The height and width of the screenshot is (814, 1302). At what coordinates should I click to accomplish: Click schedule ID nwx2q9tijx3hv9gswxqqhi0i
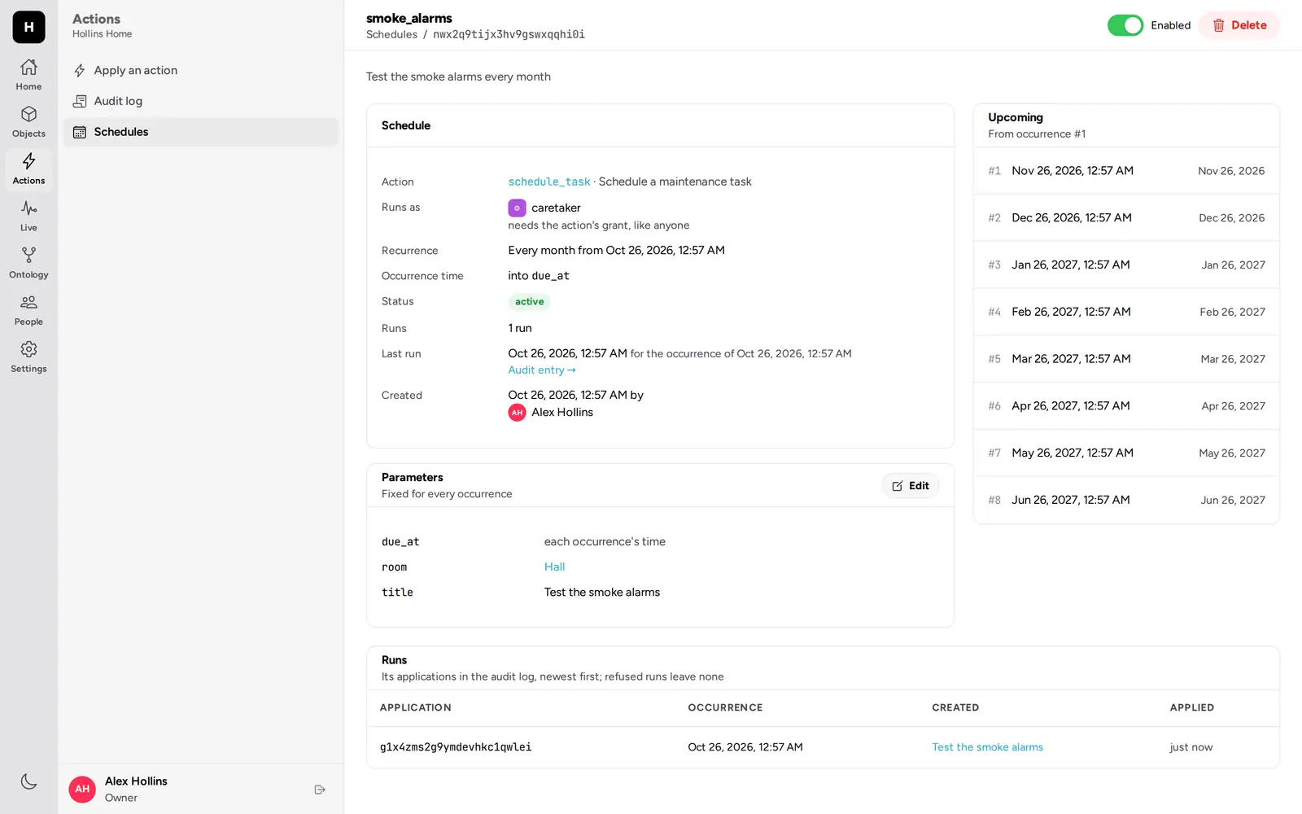[509, 34]
